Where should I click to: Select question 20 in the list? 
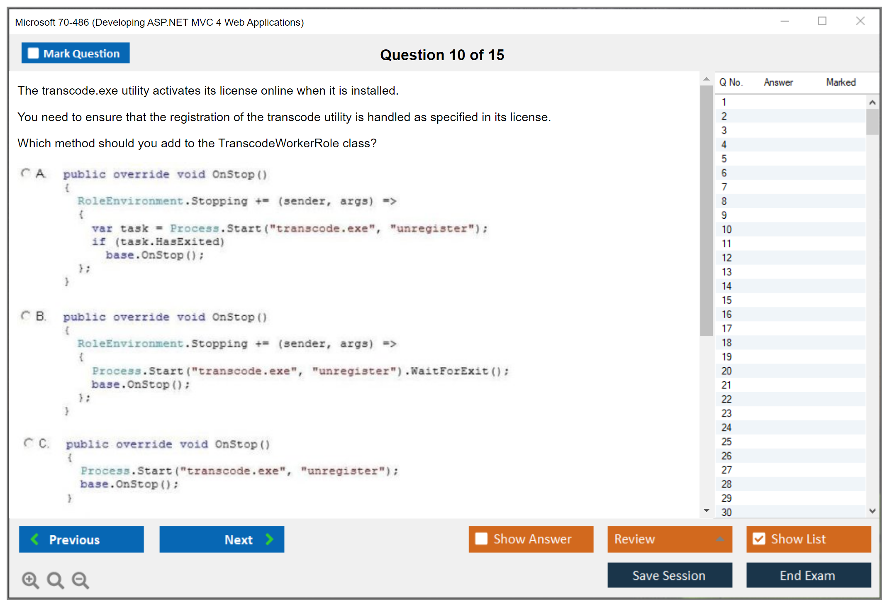726,371
